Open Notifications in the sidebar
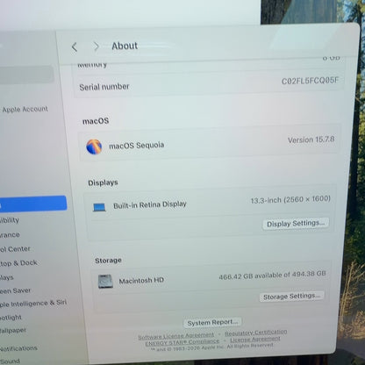Image resolution: width=365 pixels, height=365 pixels. coord(18,348)
